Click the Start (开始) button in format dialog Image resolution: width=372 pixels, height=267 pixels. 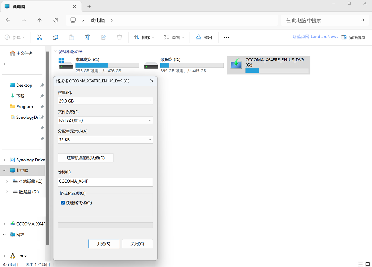pos(104,244)
